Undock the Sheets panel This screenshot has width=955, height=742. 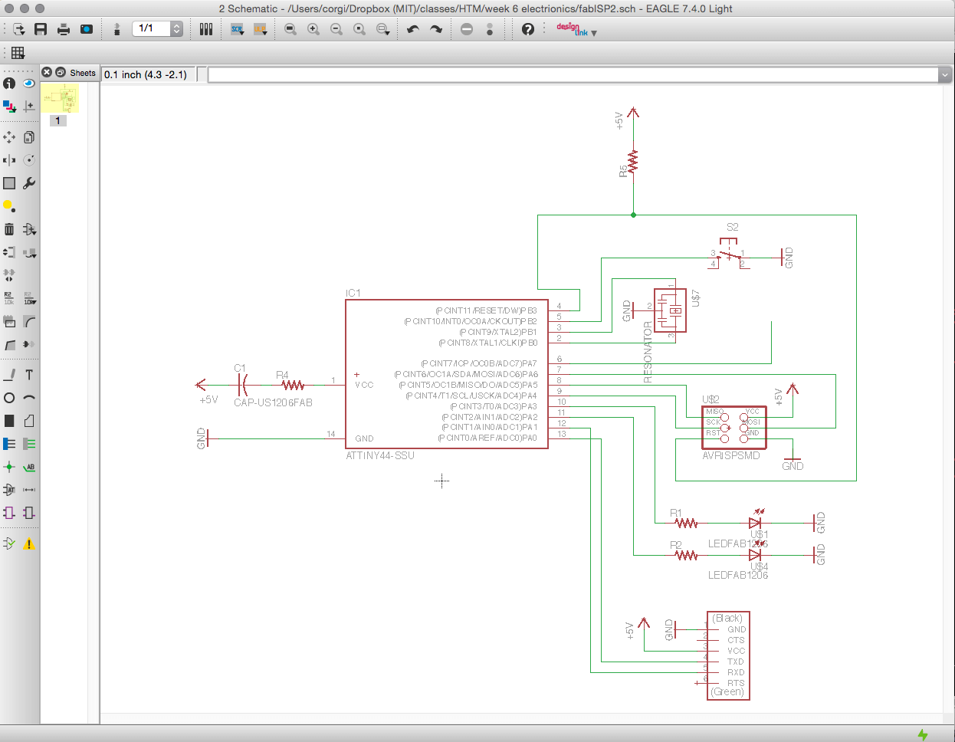(61, 72)
